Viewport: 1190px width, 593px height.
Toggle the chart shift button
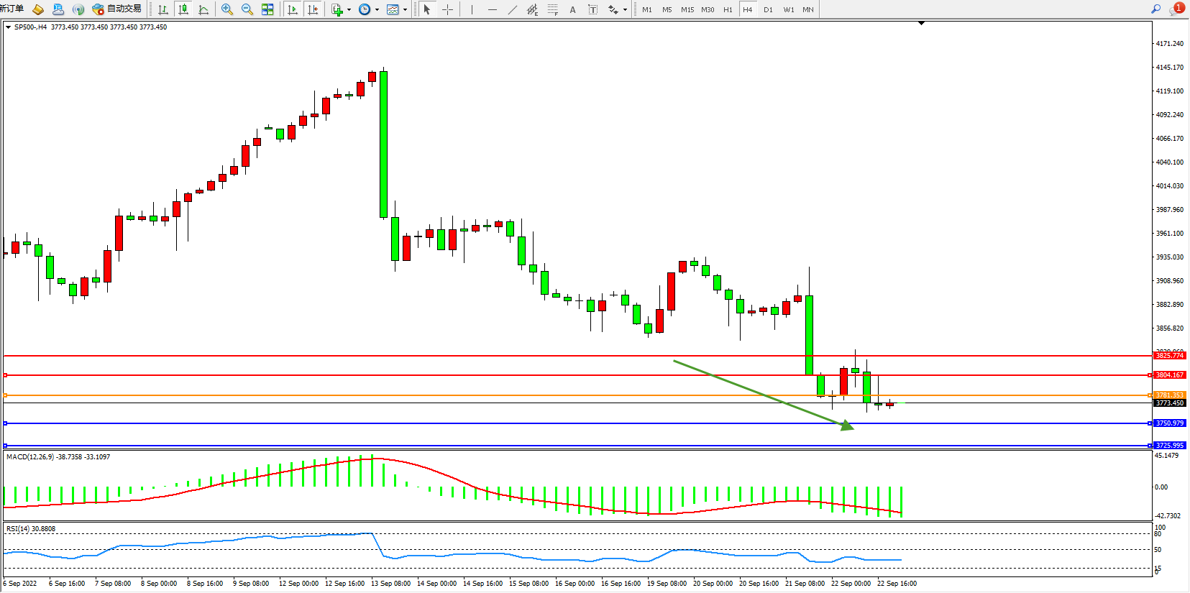click(313, 9)
